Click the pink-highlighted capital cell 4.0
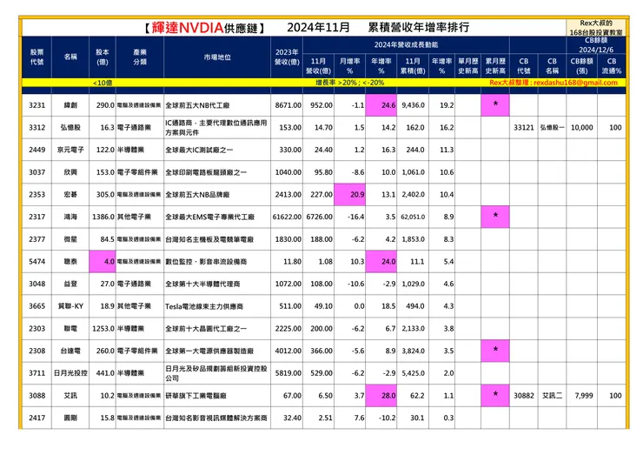Image resolution: width=643 pixels, height=455 pixels. coord(103,262)
